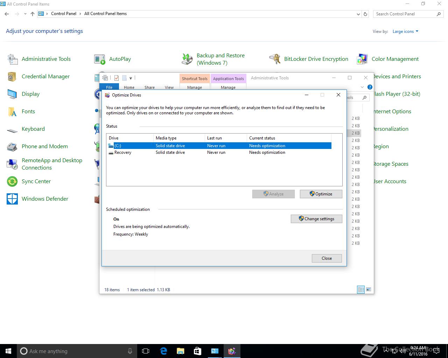Open the View by Large icons dropdown
448x358 pixels.
[x=405, y=31]
